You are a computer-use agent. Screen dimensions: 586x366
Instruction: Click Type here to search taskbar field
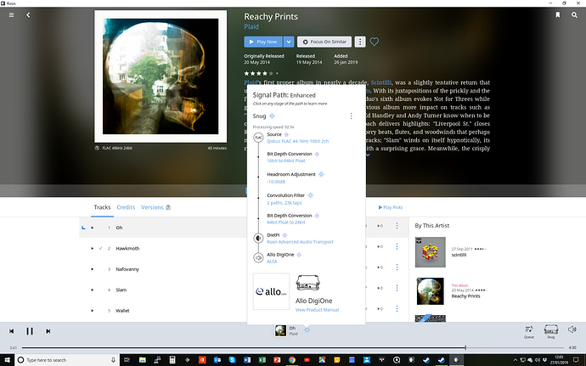[x=67, y=360]
